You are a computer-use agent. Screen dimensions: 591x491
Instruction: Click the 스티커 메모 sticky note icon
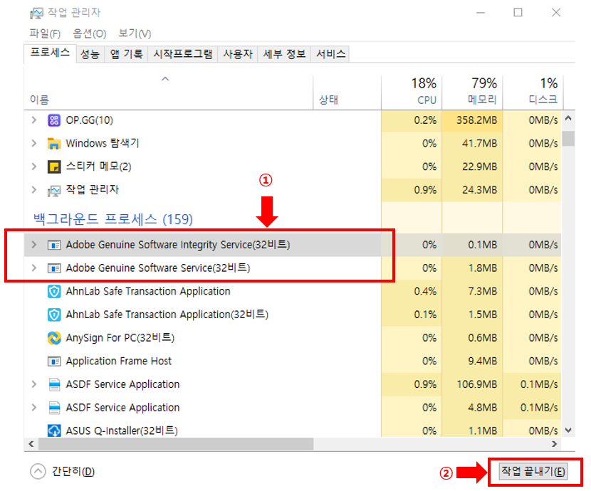tap(54, 167)
